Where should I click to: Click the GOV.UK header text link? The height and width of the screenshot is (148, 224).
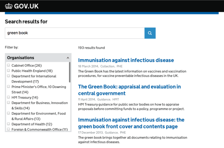click(x=26, y=6)
